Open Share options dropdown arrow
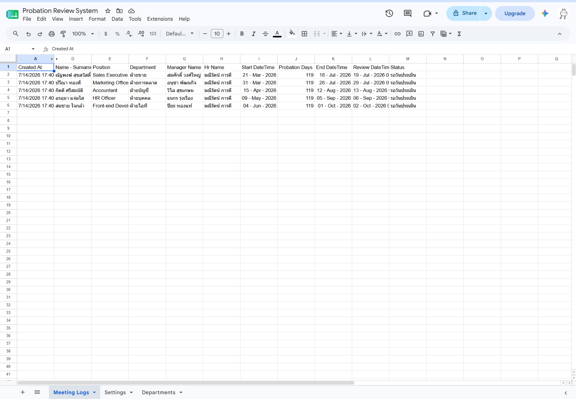 (486, 13)
